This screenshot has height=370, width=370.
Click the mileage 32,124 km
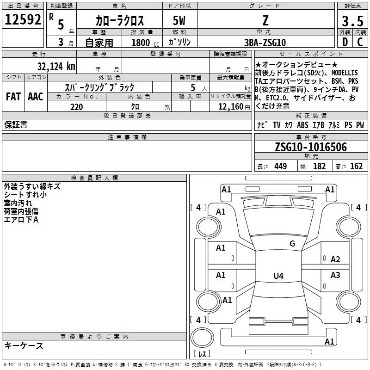tap(56, 67)
